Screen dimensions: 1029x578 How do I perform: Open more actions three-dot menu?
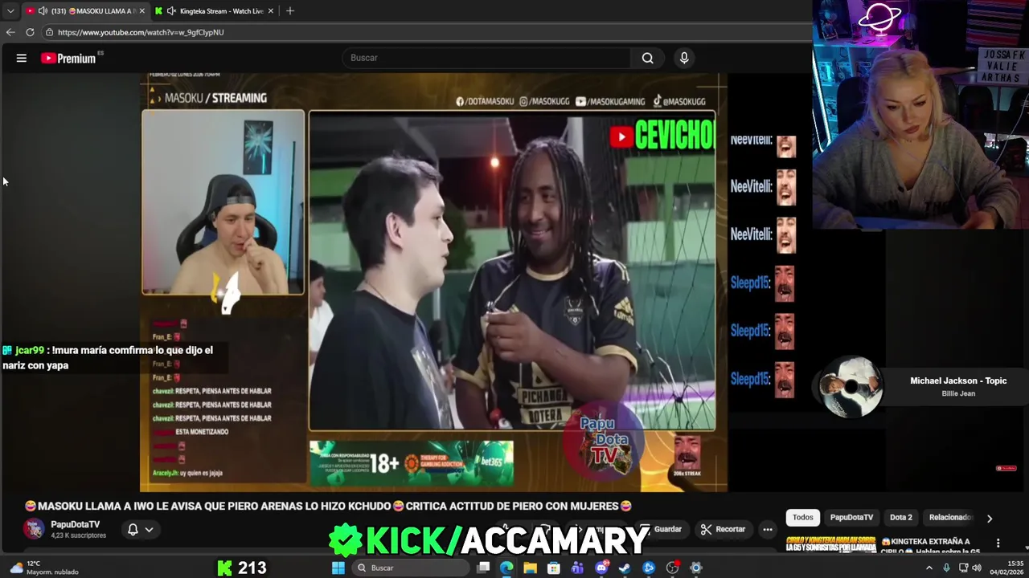[768, 529]
